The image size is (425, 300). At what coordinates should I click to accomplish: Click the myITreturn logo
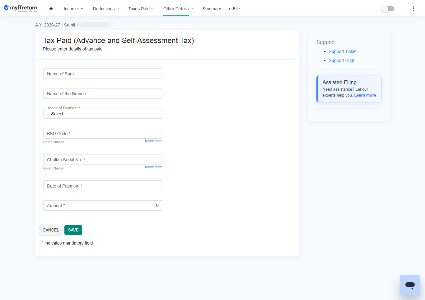20,8
